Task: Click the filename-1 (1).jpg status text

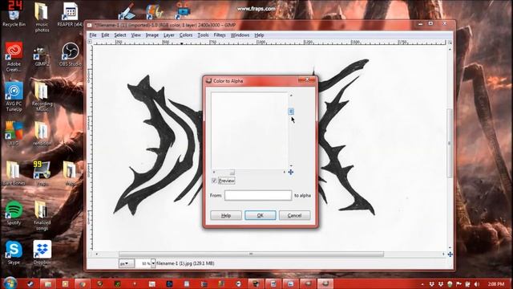Action: point(185,263)
